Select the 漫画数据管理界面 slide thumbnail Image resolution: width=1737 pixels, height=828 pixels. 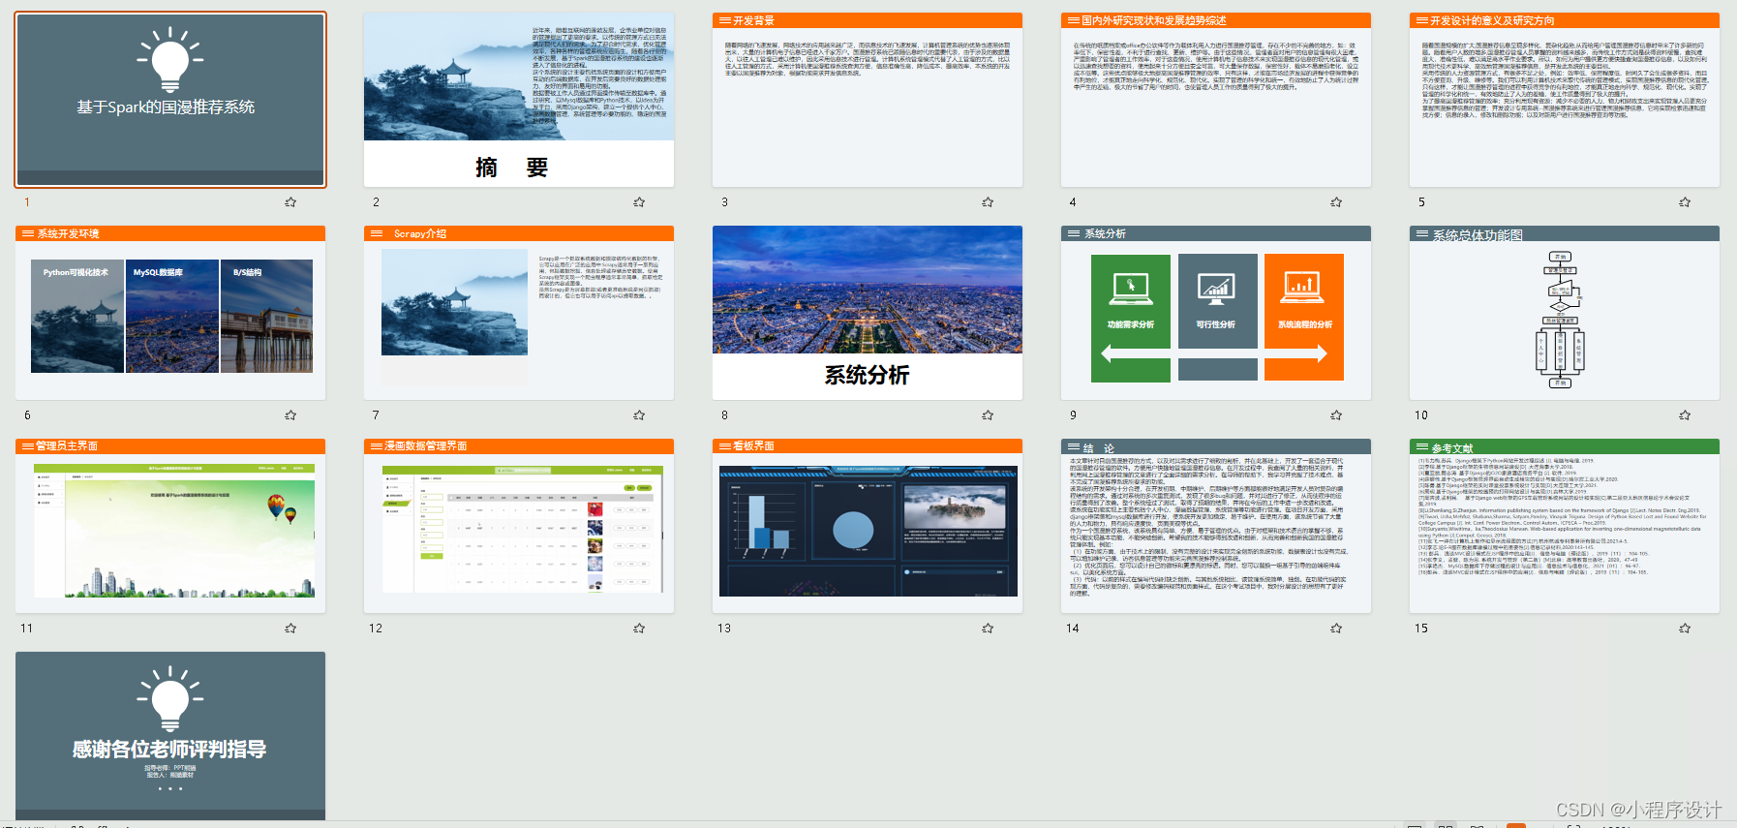pos(519,526)
